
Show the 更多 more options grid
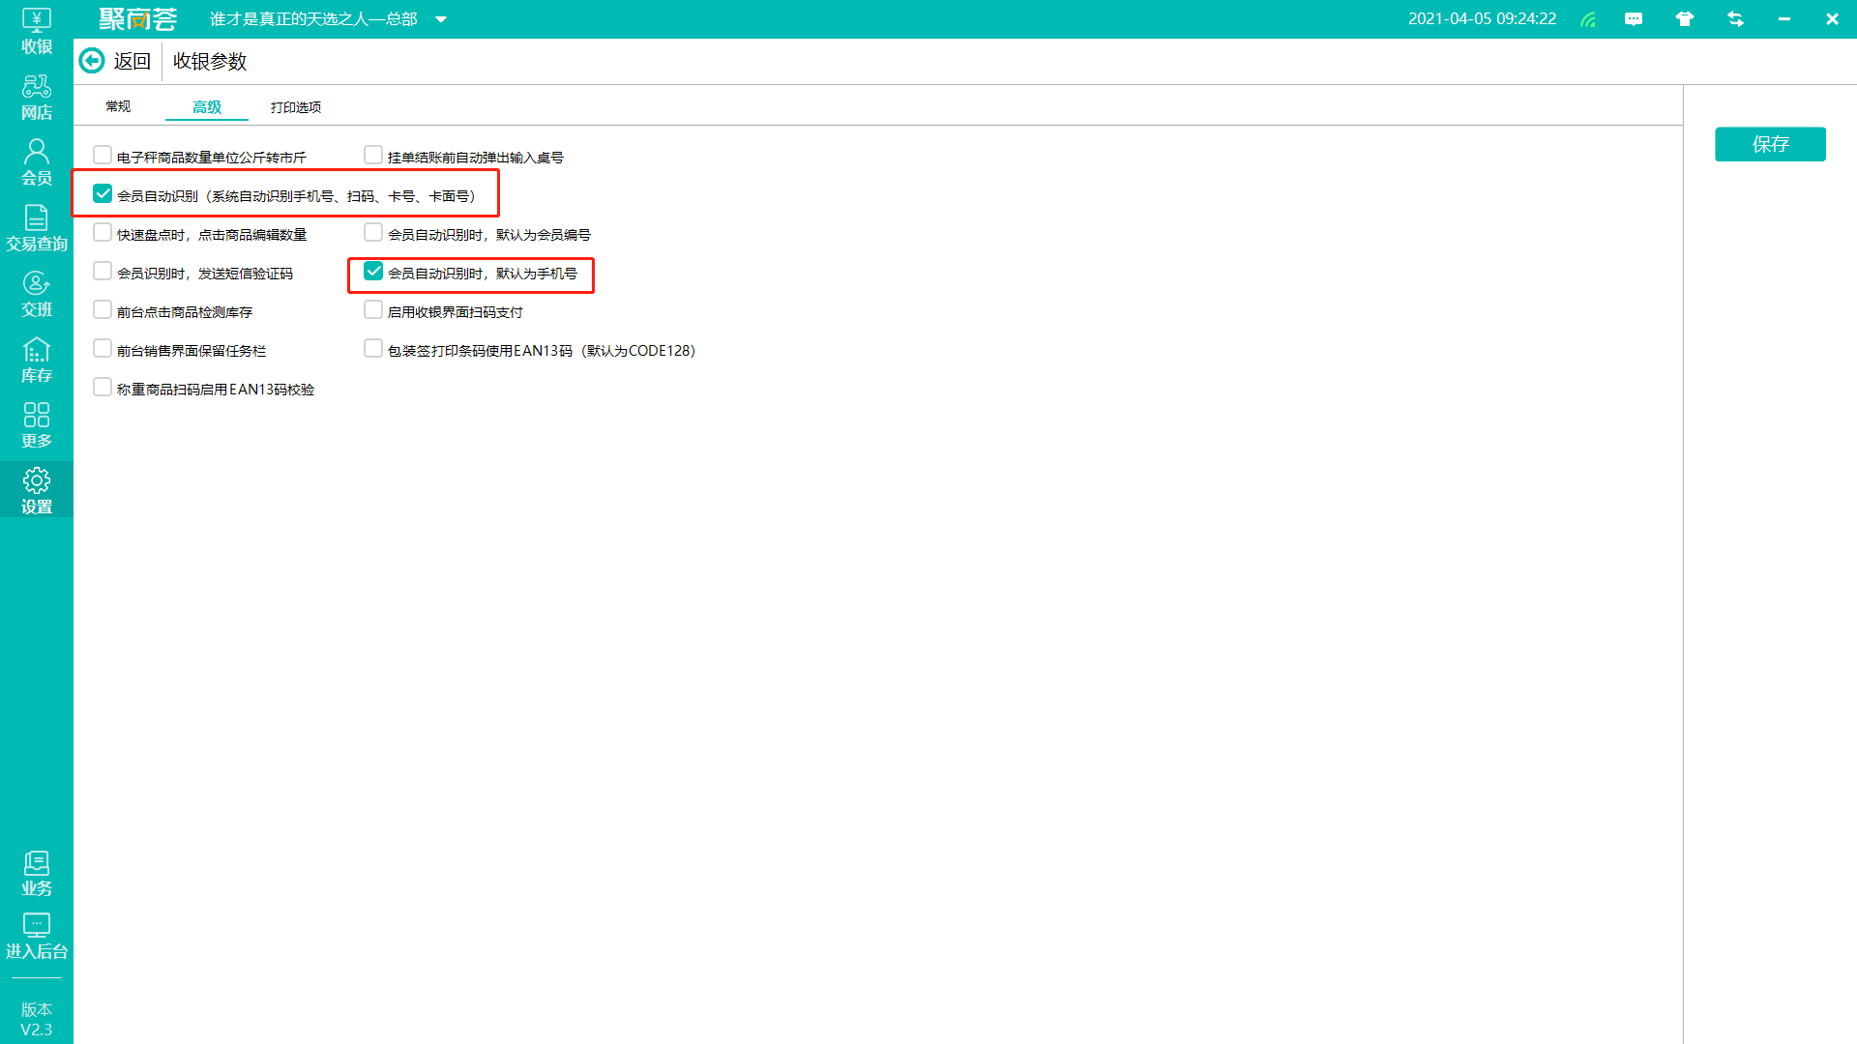click(37, 425)
